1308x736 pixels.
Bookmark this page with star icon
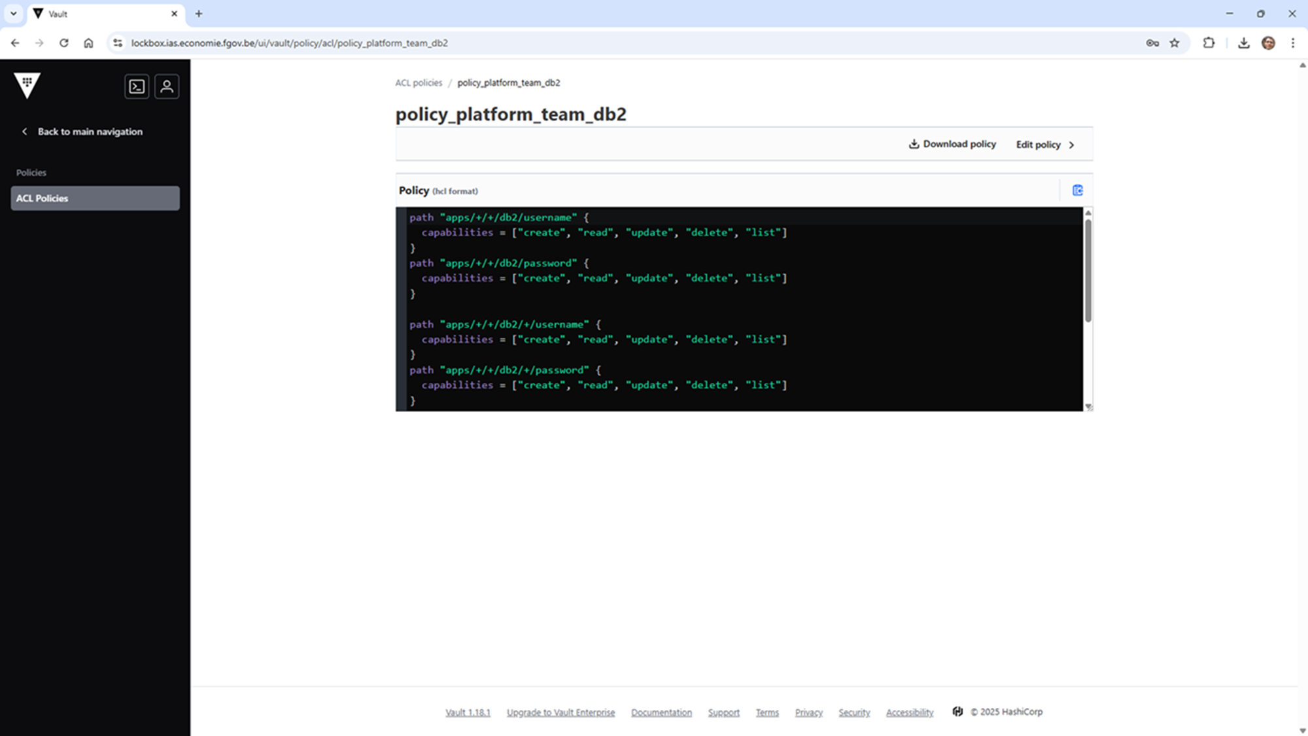(1175, 43)
